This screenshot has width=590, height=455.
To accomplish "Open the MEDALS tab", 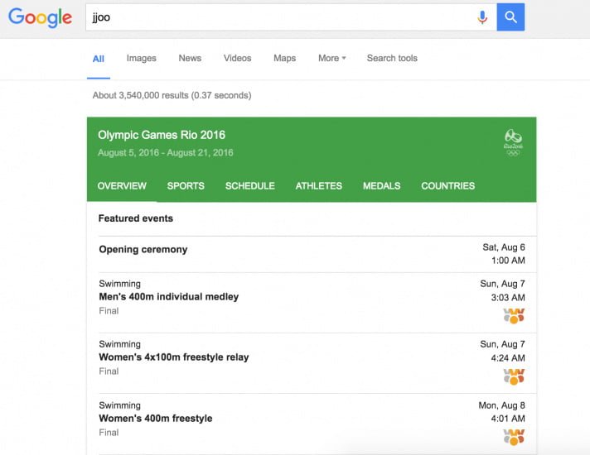I will coord(381,186).
